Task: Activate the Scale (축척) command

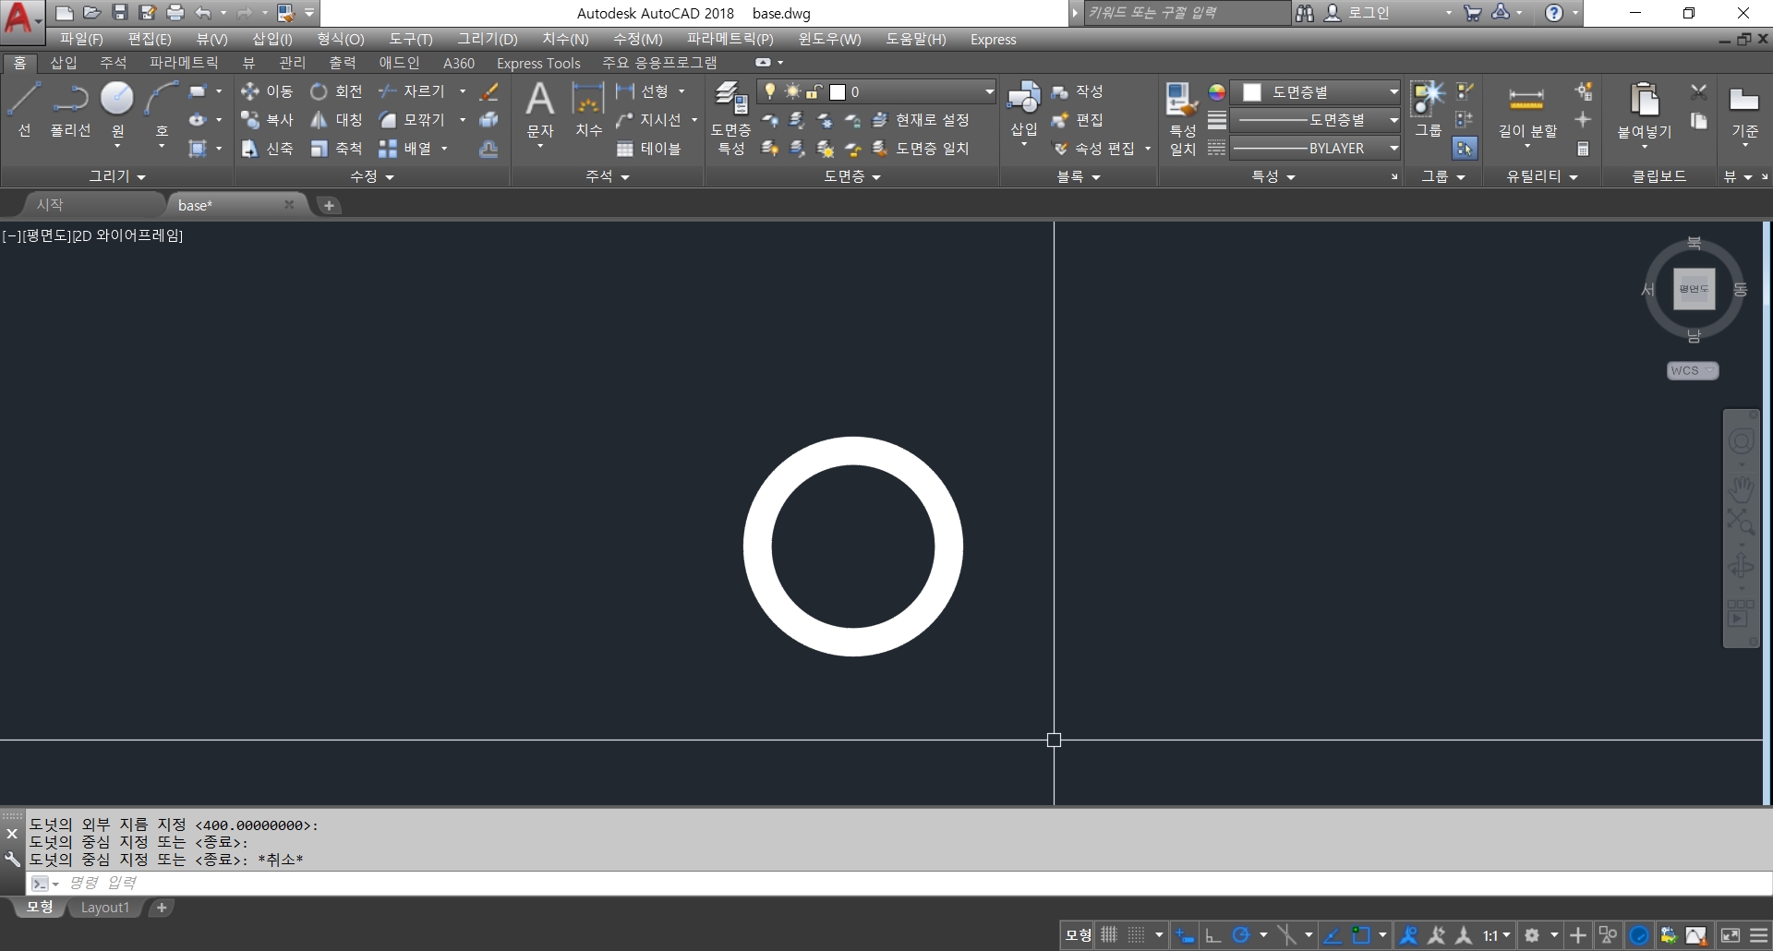Action: [336, 149]
